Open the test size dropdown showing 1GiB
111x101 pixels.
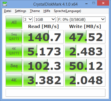coord(45,19)
